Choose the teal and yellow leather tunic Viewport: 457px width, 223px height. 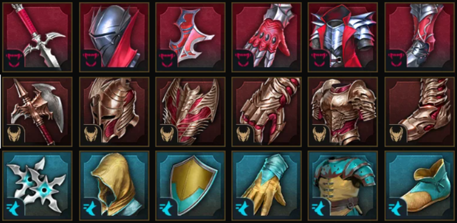(x=343, y=186)
